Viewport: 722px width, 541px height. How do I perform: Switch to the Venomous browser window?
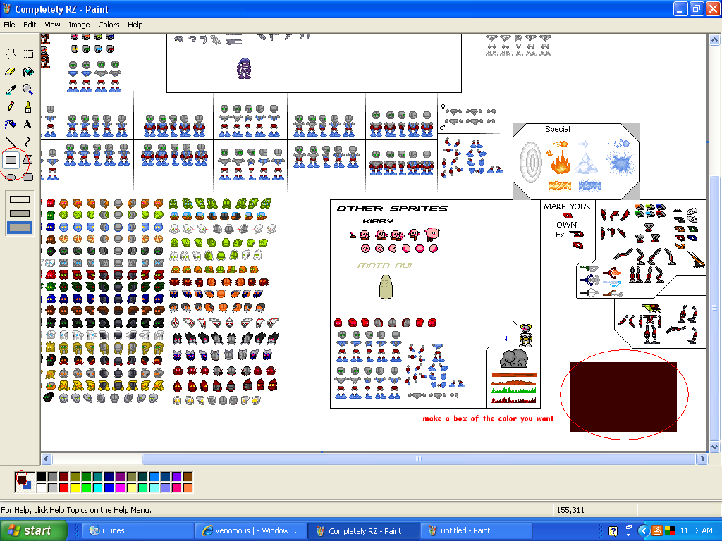(250, 530)
